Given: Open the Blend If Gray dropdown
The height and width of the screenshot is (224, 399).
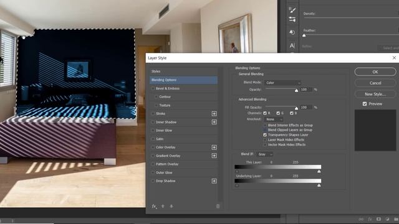Looking at the screenshot, I should pyautogui.click(x=265, y=154).
